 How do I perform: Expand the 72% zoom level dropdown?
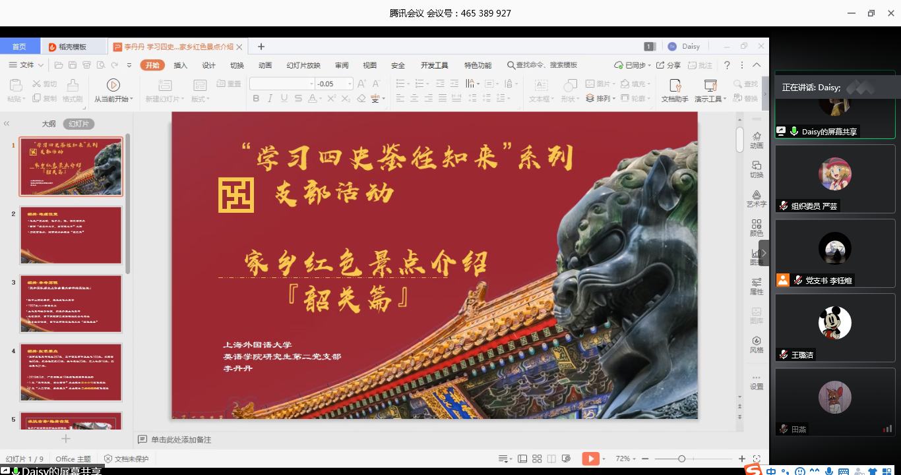click(625, 459)
